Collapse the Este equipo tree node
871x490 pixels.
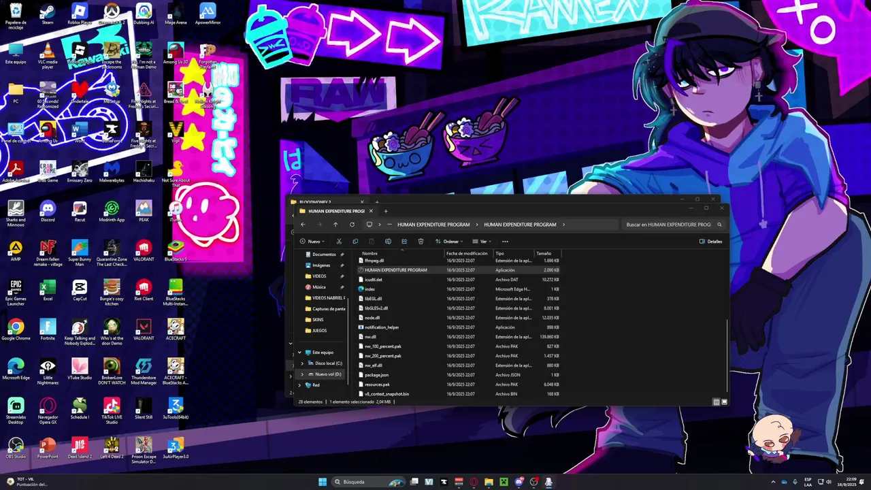click(299, 353)
